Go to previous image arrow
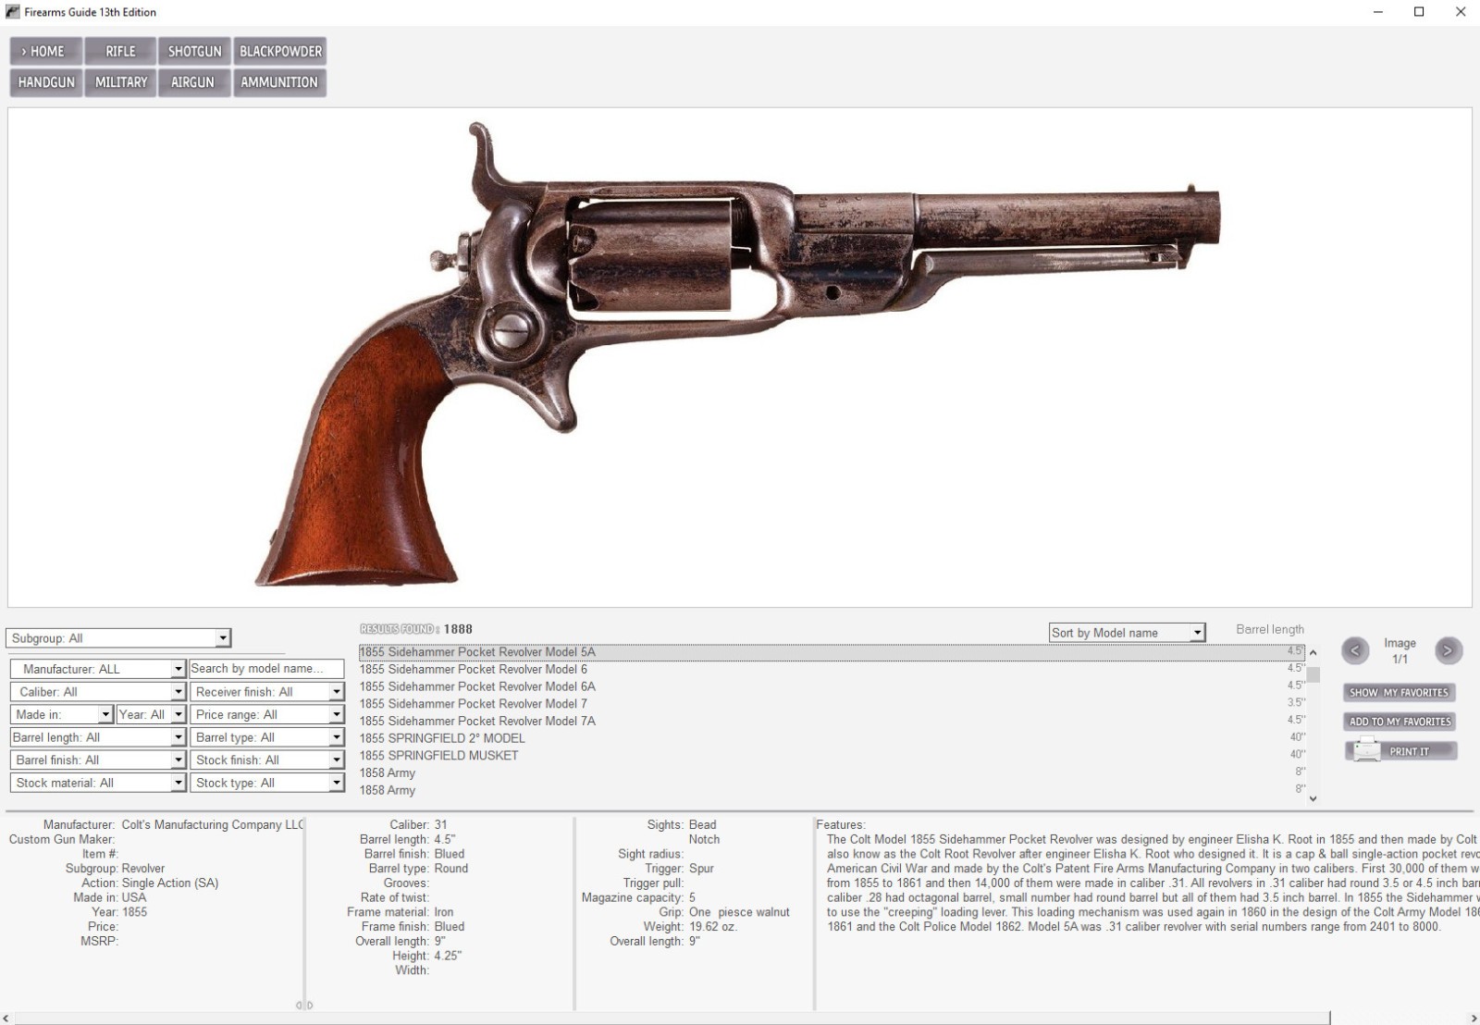The height and width of the screenshot is (1025, 1480). pyautogui.click(x=1355, y=650)
